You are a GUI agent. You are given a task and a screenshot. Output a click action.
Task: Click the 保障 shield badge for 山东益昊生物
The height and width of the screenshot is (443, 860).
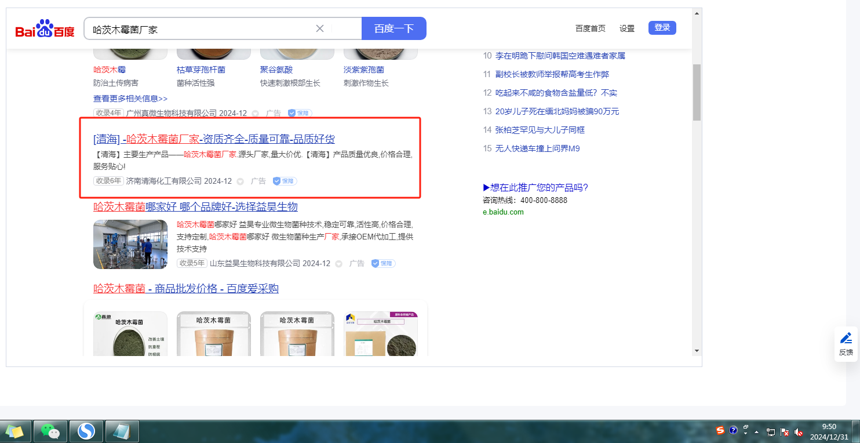point(383,263)
